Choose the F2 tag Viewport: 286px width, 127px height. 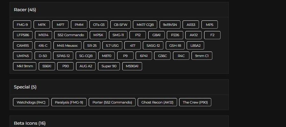point(212,35)
